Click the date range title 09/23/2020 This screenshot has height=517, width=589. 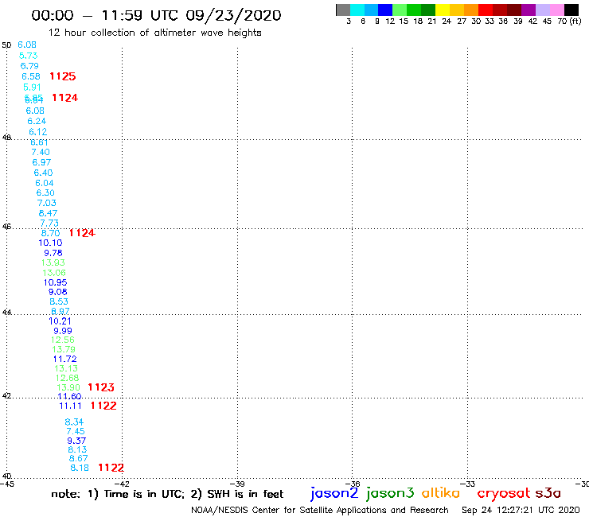pos(233,16)
